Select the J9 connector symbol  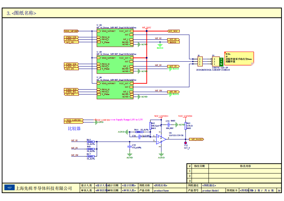tap(216, 62)
